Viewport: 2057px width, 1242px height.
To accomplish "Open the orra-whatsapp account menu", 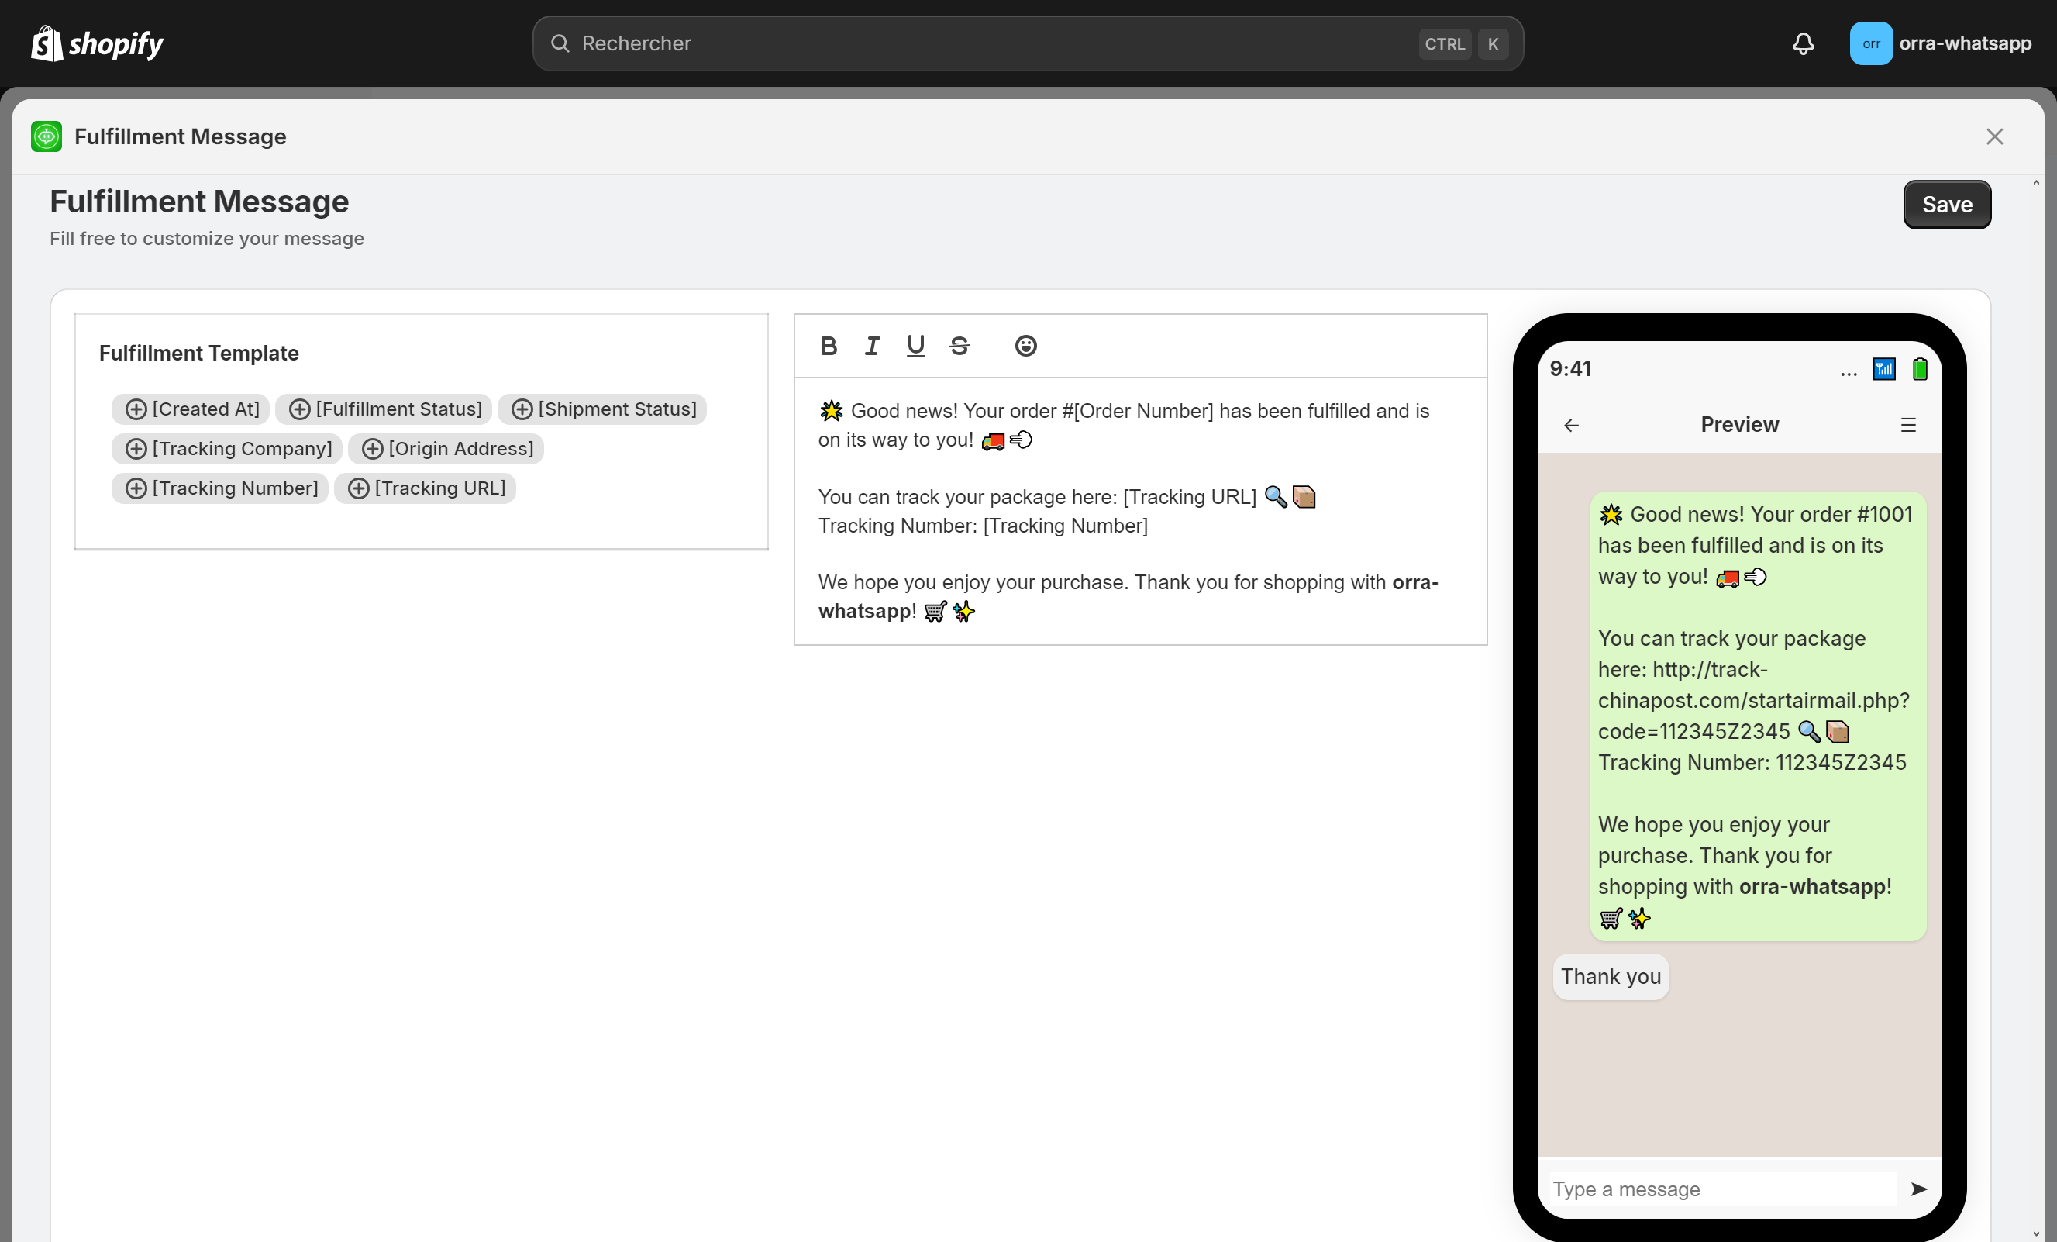I will pyautogui.click(x=1940, y=43).
